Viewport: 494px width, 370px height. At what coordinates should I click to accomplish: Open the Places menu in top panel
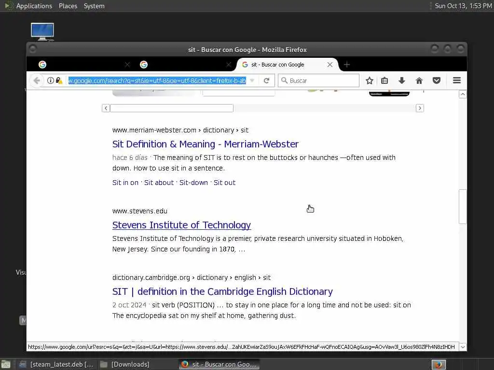68,6
